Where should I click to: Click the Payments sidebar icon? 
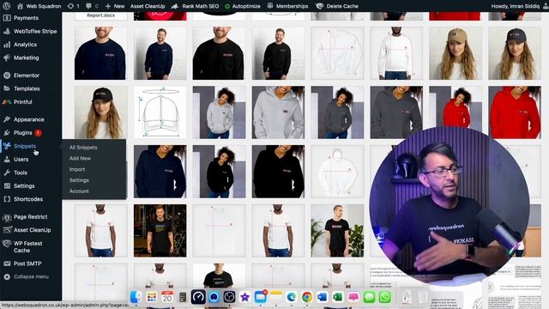point(7,18)
